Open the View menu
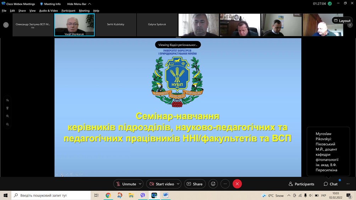 click(33, 11)
